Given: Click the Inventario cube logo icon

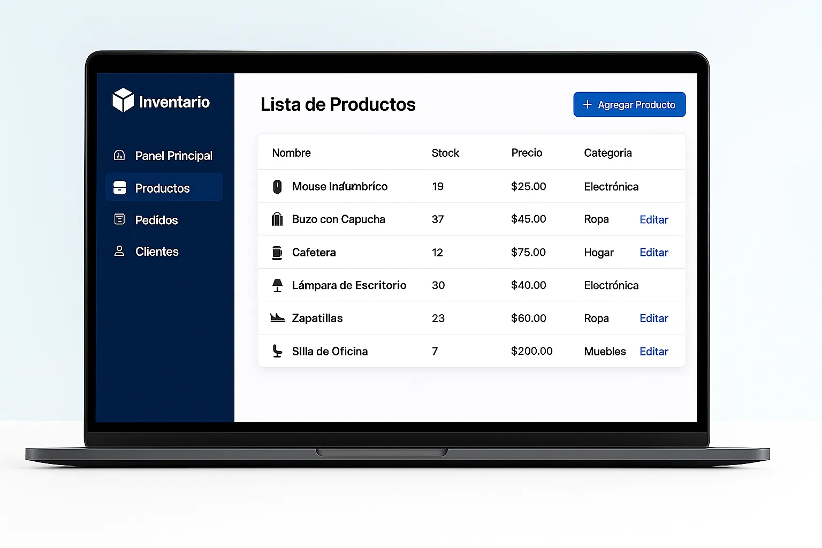Looking at the screenshot, I should [x=123, y=100].
